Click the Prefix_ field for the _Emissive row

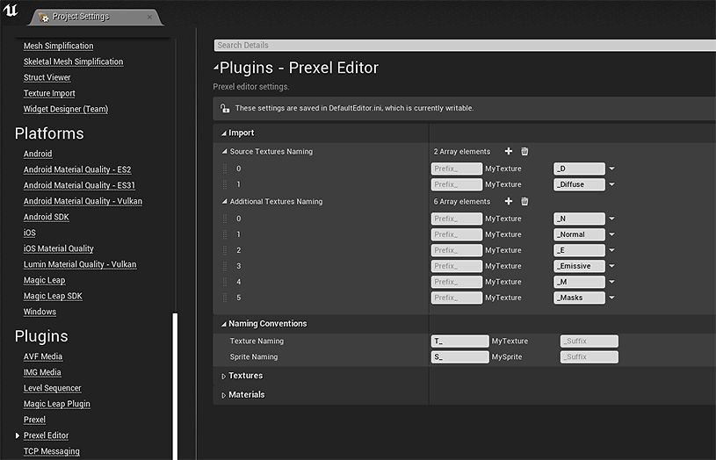[456, 266]
